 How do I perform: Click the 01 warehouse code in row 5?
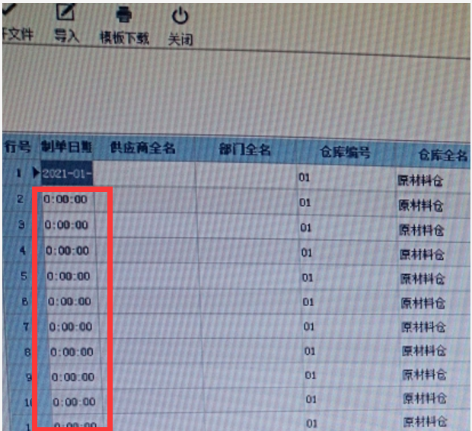click(308, 277)
